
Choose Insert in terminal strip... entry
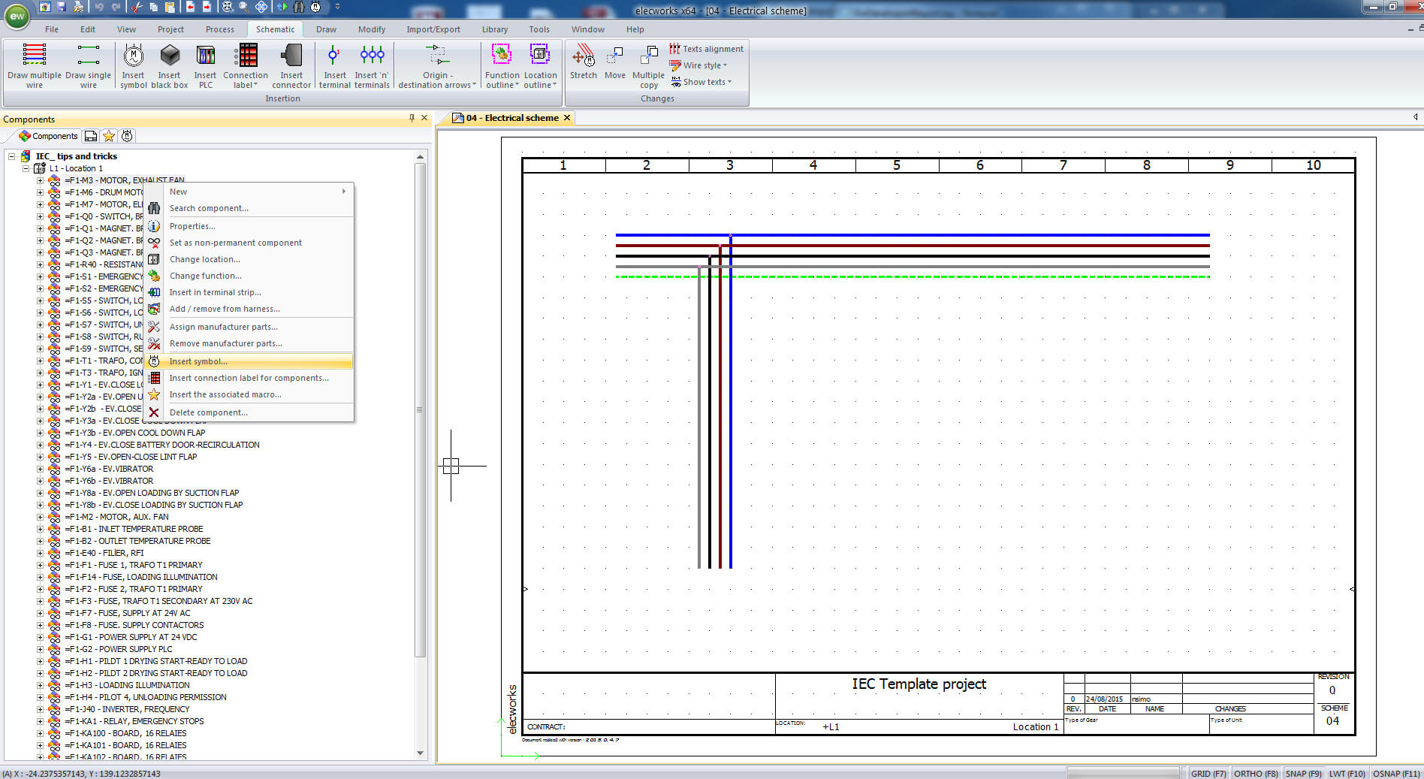tap(249, 292)
